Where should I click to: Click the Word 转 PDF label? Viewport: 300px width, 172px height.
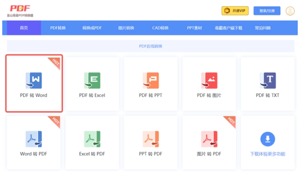pyautogui.click(x=34, y=154)
